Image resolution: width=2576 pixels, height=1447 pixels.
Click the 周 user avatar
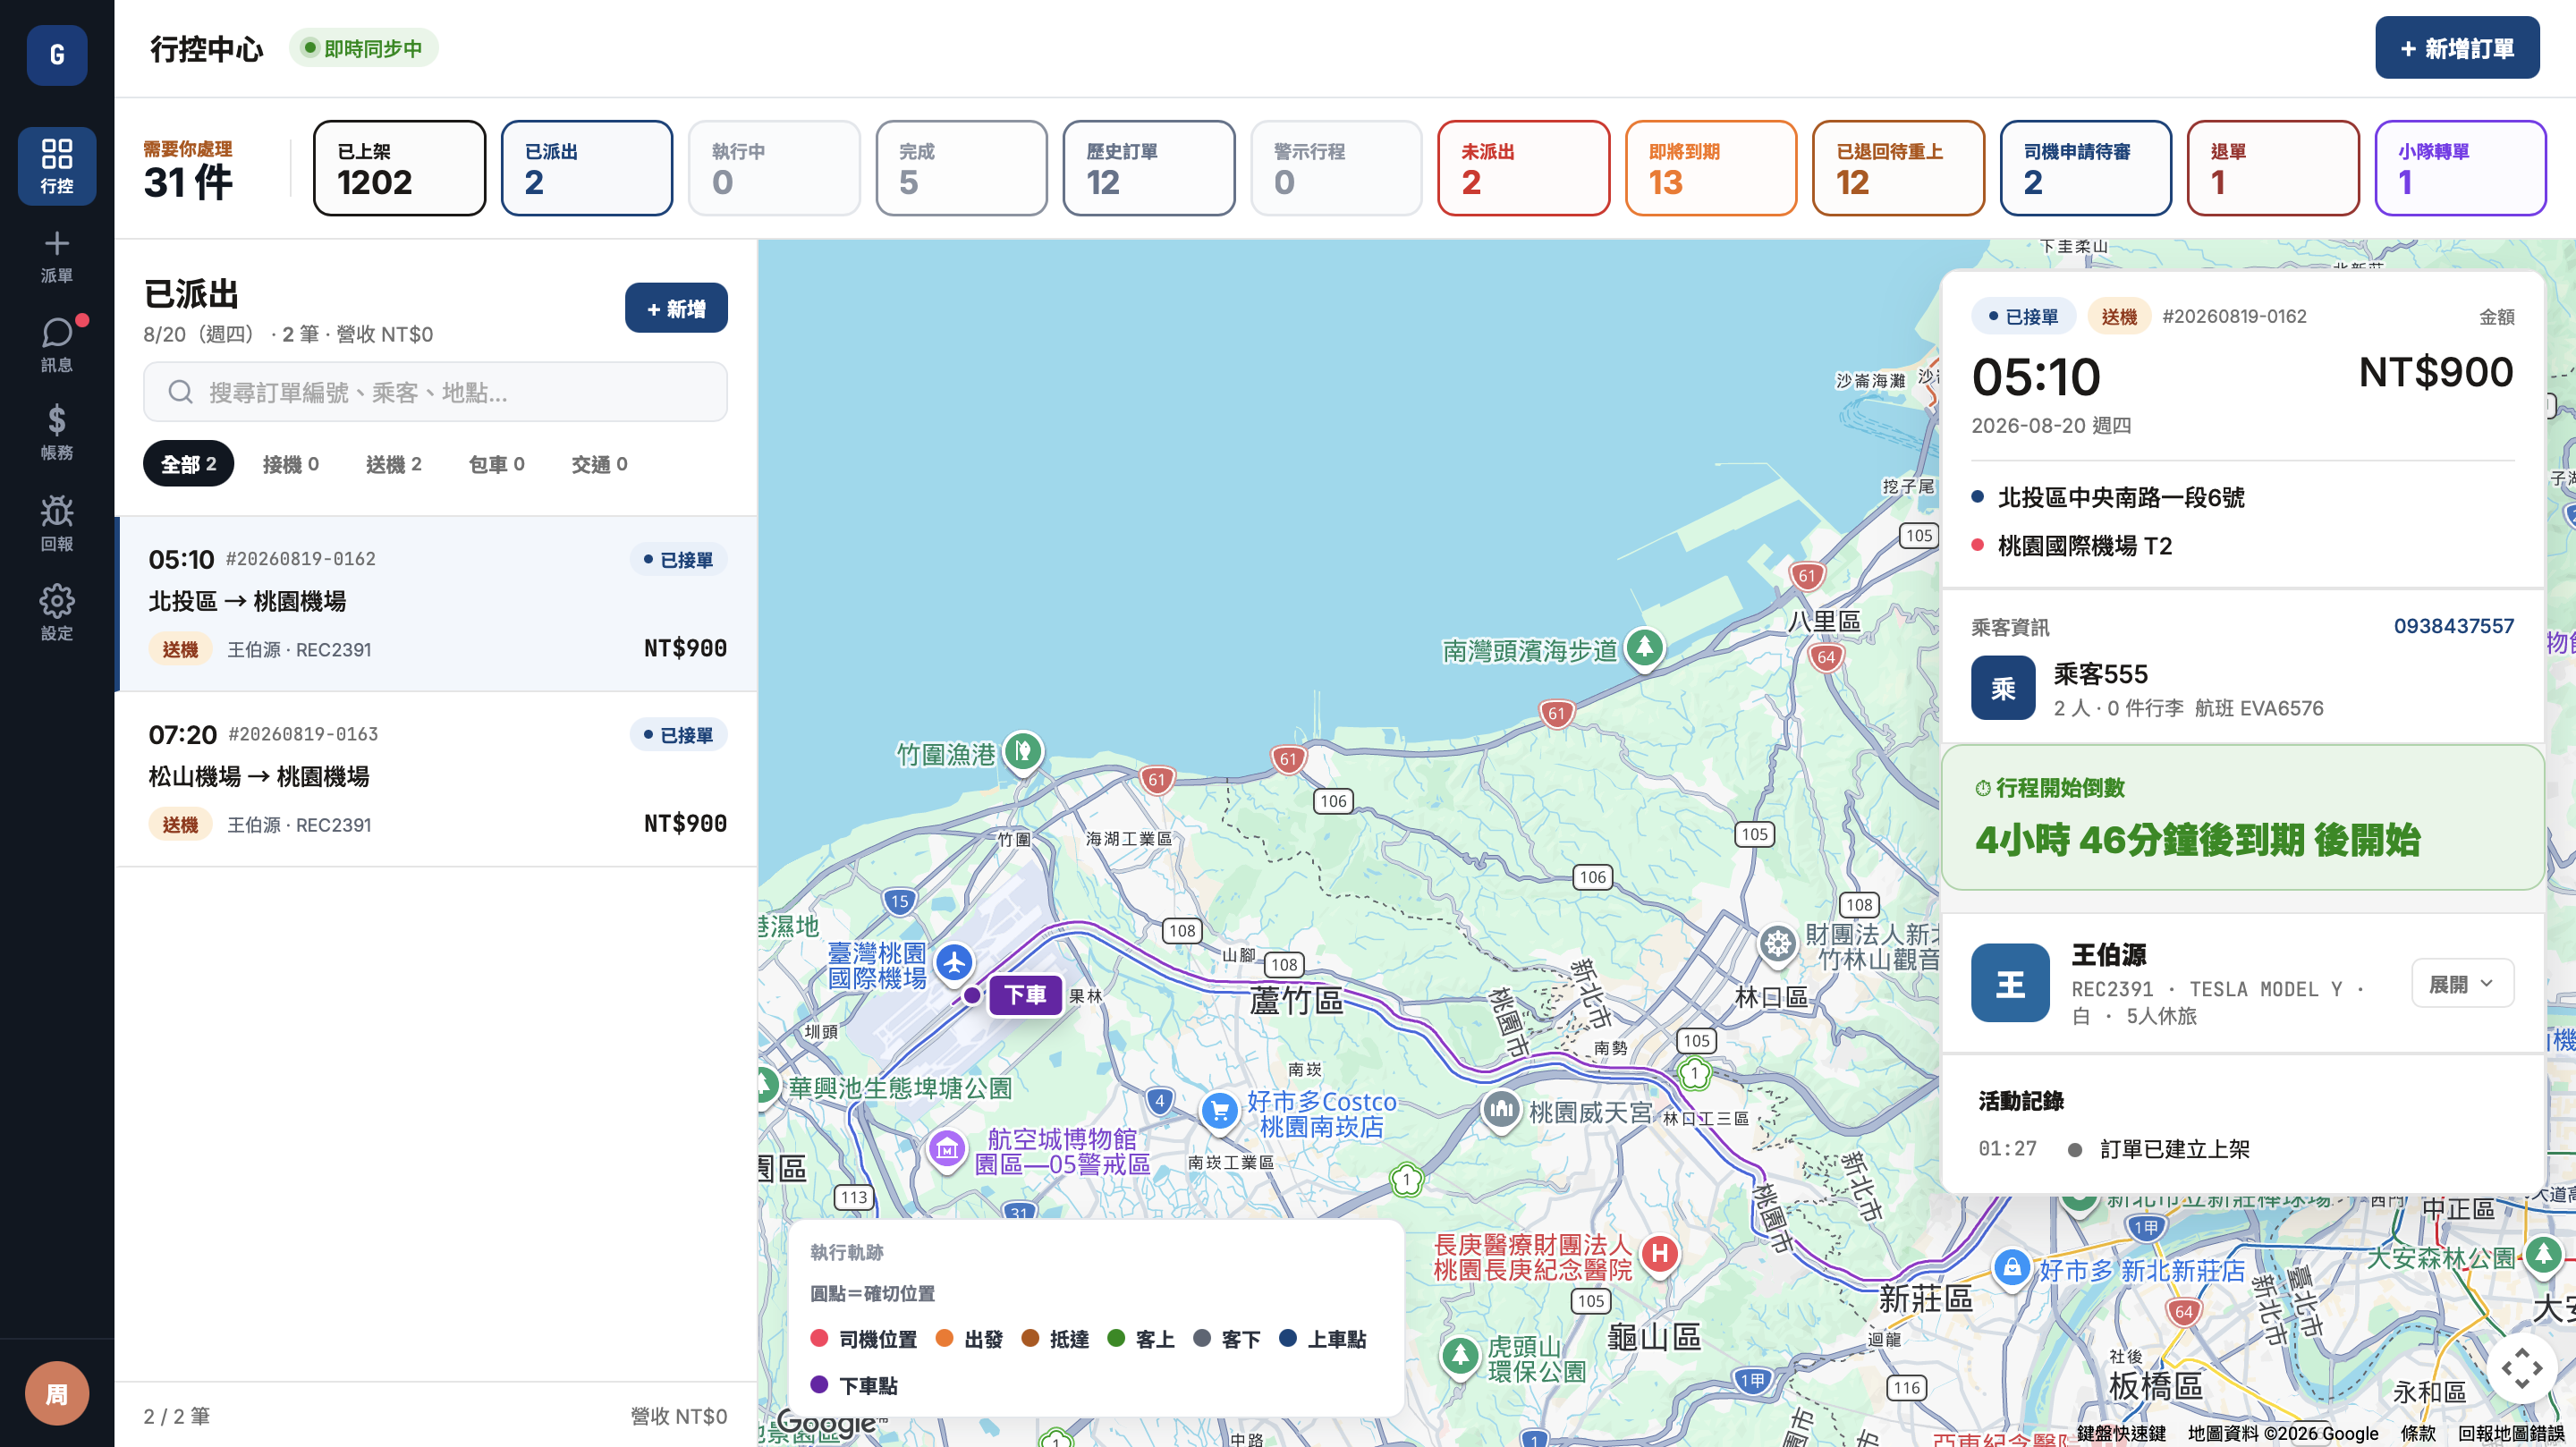point(57,1393)
